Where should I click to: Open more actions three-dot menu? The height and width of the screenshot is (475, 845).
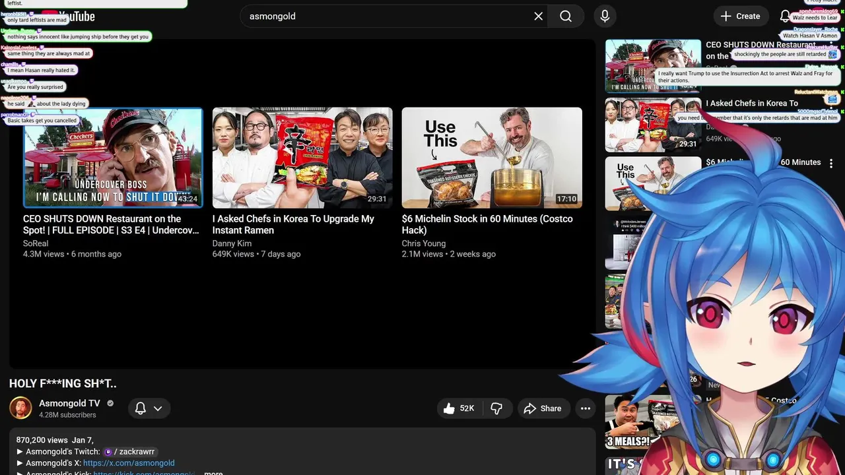(x=586, y=408)
